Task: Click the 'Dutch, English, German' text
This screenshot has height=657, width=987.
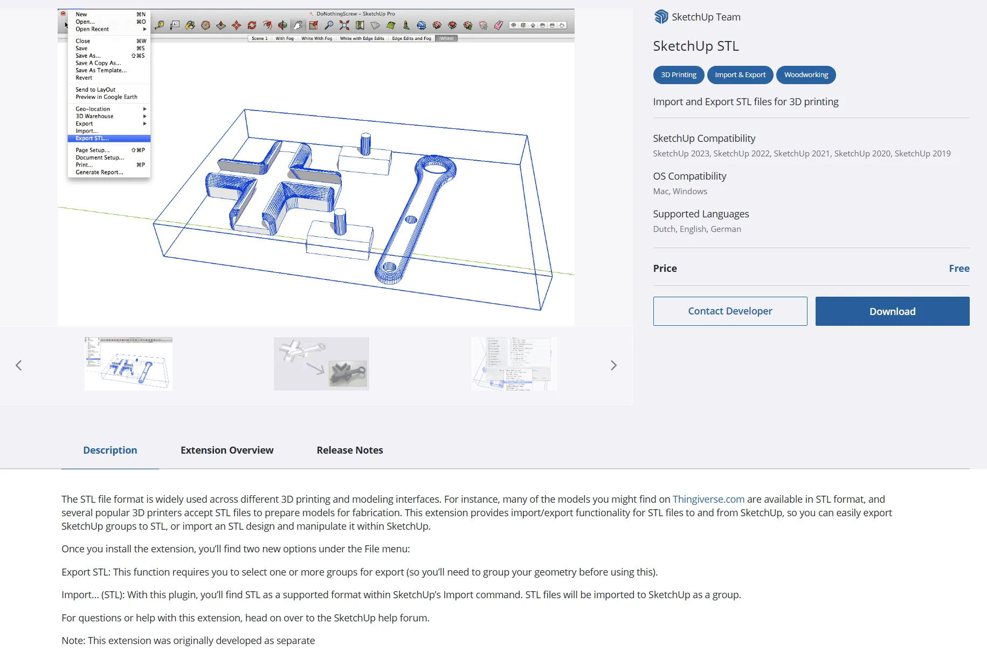Action: pos(697,229)
